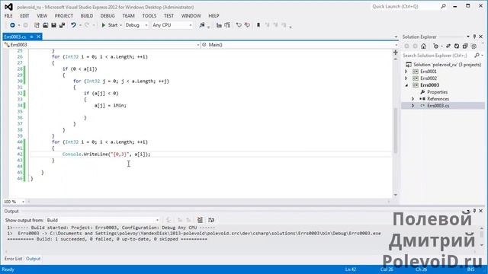The image size is (488, 274).
Task: Click the Console.WriteLine code line 42
Action: click(106, 154)
